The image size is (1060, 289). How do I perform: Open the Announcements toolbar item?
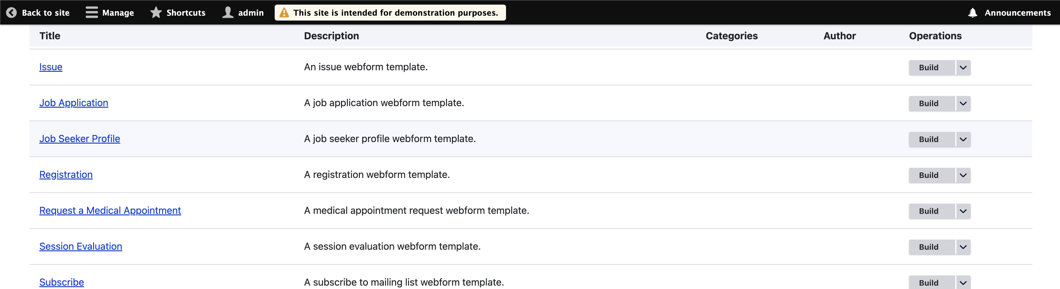[1009, 13]
